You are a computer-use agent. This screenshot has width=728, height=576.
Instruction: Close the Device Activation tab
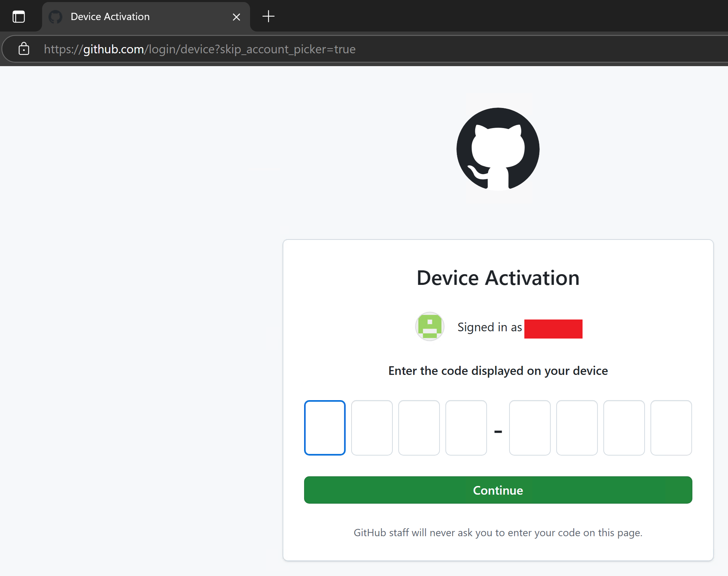(236, 17)
